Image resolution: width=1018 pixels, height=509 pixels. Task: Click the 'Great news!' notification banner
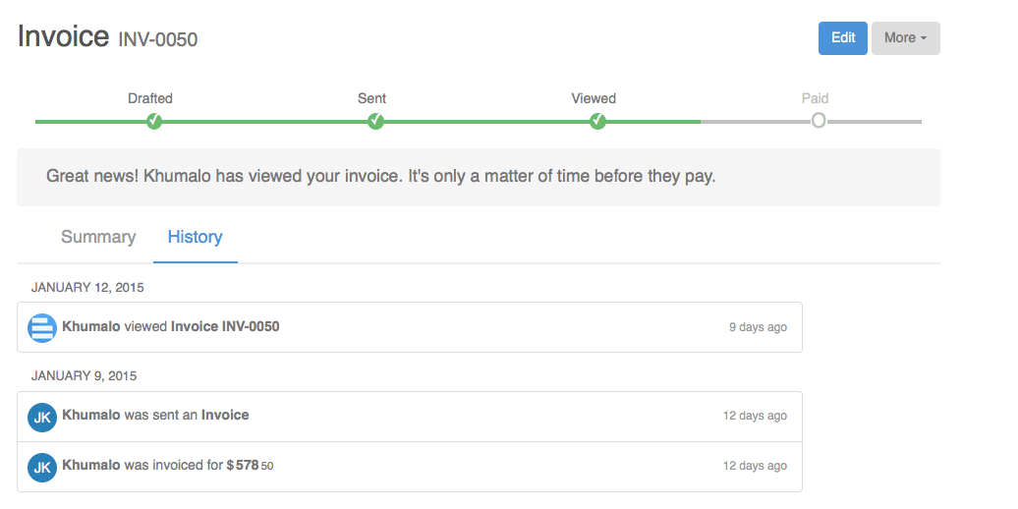click(479, 177)
